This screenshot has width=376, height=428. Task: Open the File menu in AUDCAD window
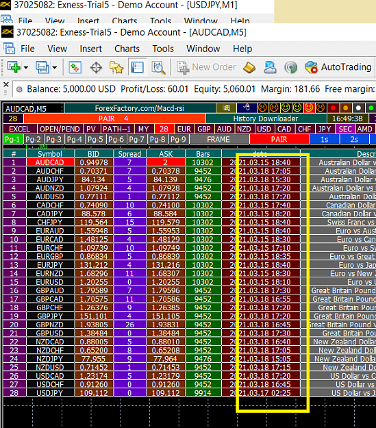tap(28, 49)
